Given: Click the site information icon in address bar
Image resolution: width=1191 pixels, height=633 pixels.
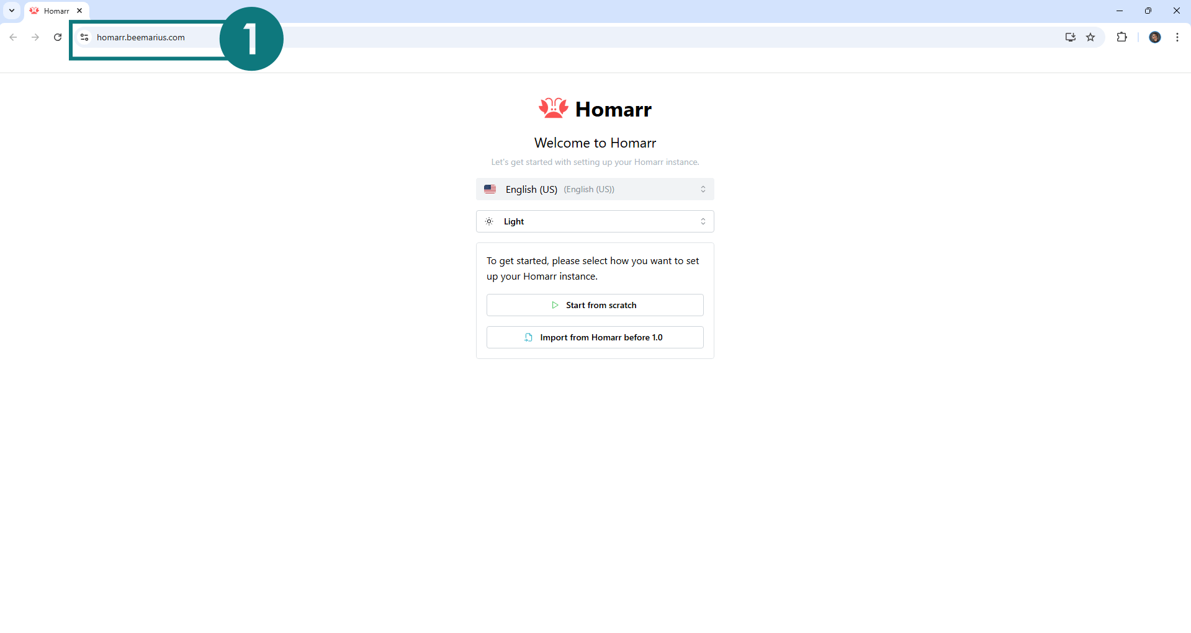Looking at the screenshot, I should click(84, 37).
